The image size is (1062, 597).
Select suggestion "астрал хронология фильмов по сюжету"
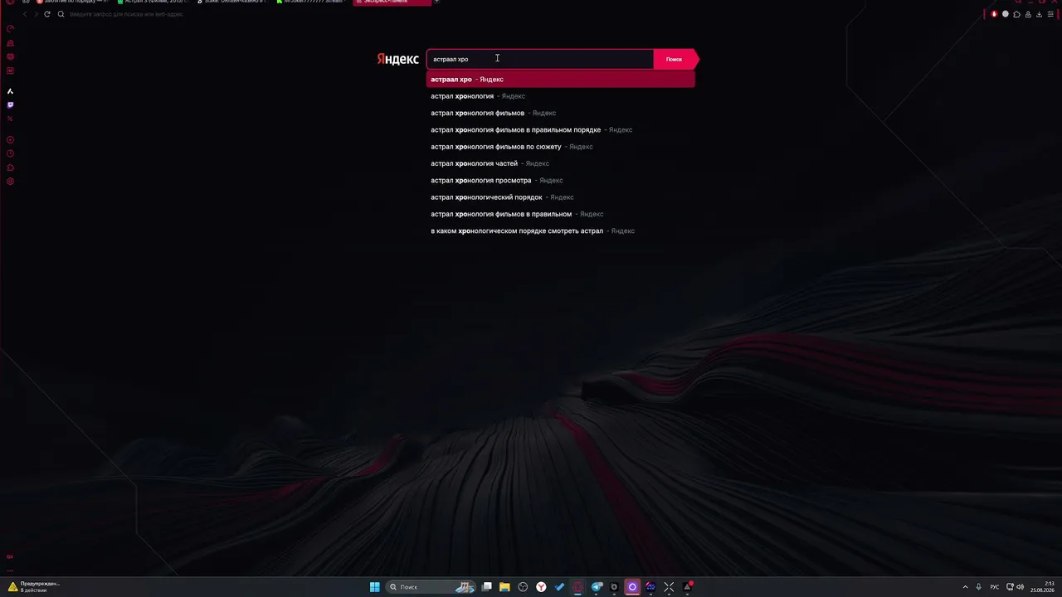pos(561,147)
